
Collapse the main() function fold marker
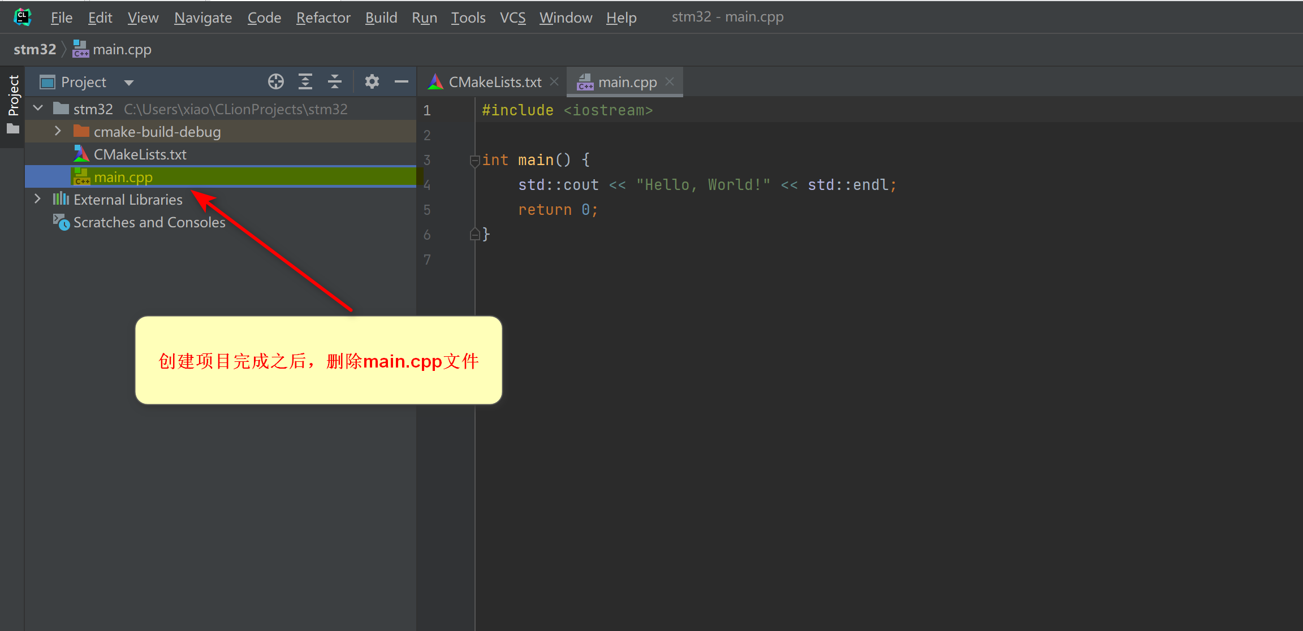coord(475,161)
